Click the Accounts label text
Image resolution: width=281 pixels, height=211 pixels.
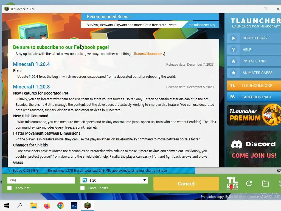tap(23, 188)
